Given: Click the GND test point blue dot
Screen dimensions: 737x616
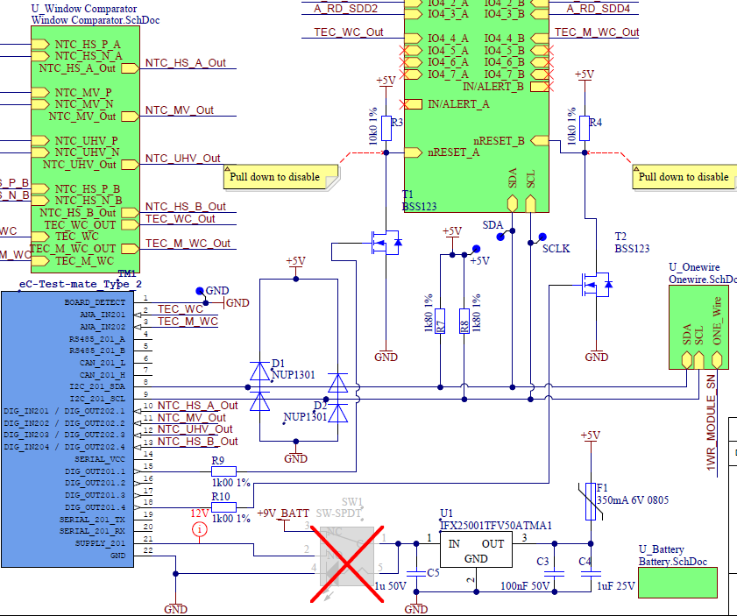Looking at the screenshot, I should pos(199,291).
